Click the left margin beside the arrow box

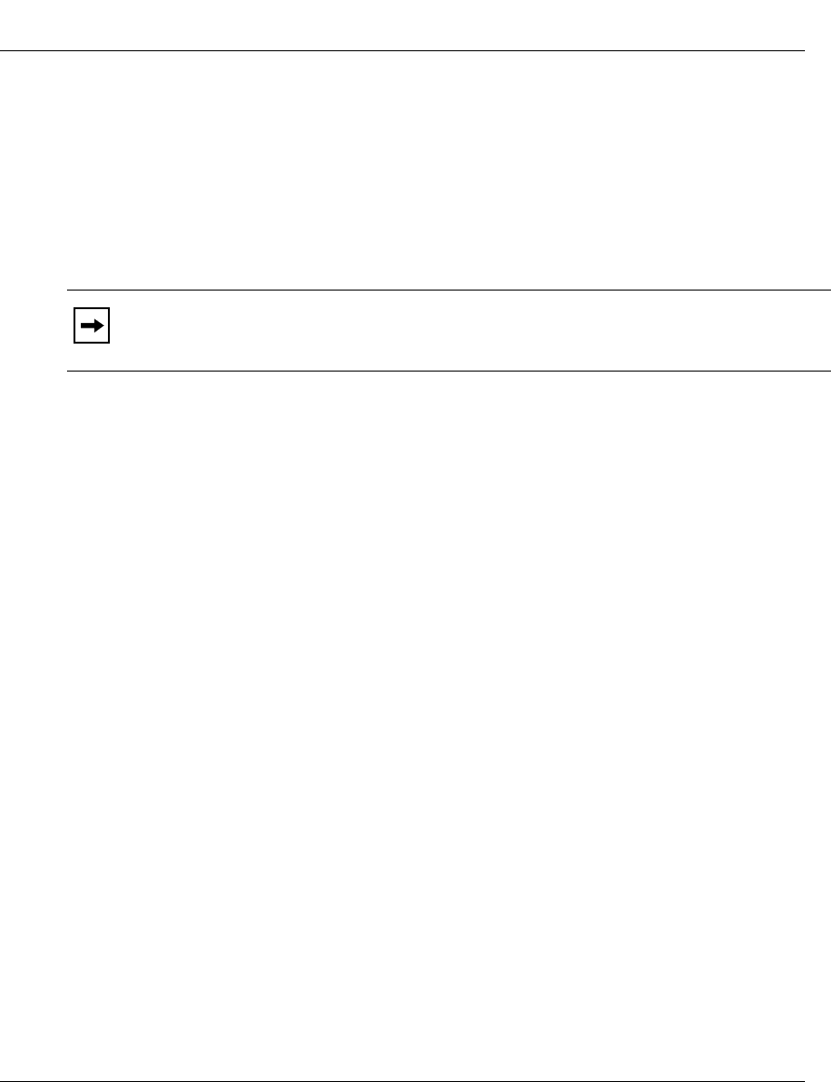(x=34, y=325)
